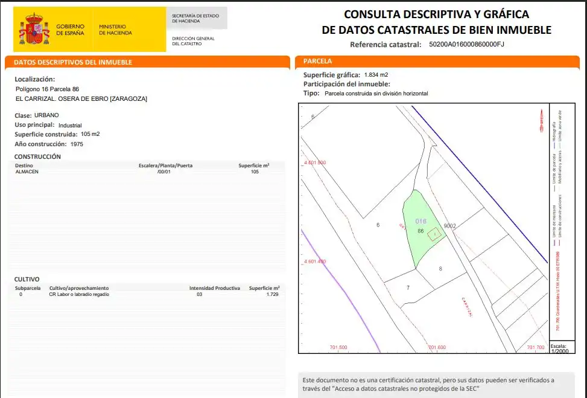Click the CR Labor o labradío regadío row

(147, 295)
